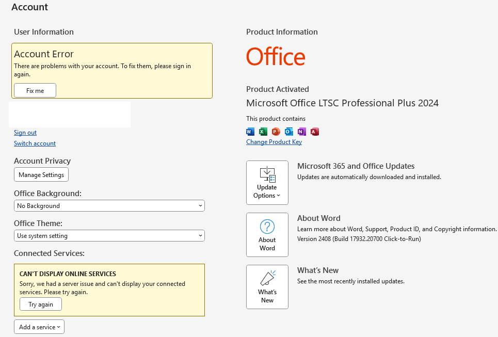Click the OneNote app icon
498x337 pixels.
tap(302, 132)
